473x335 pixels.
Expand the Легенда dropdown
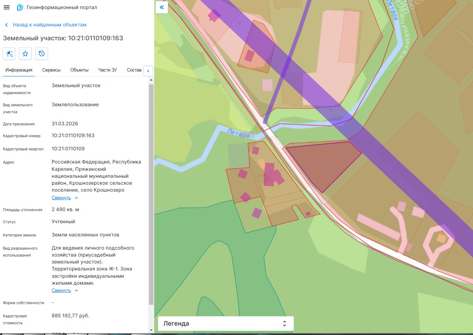tap(226, 324)
